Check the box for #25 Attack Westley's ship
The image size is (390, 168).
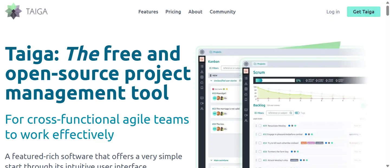260,160
